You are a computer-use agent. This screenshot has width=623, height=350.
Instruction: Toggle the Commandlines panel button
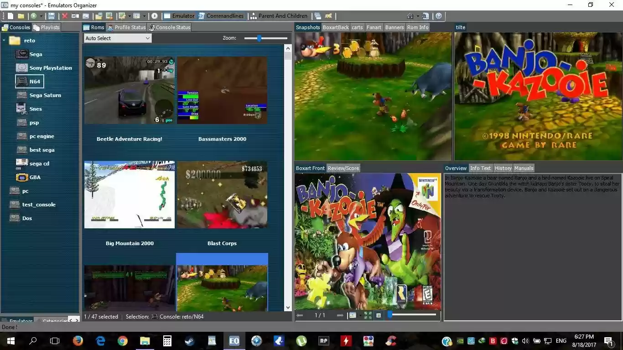(222, 15)
